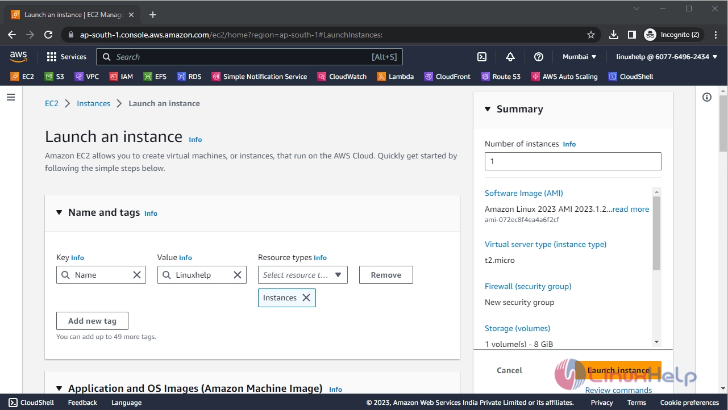This screenshot has width=728, height=410.
Task: Click the browser address bar
Action: pos(330,35)
